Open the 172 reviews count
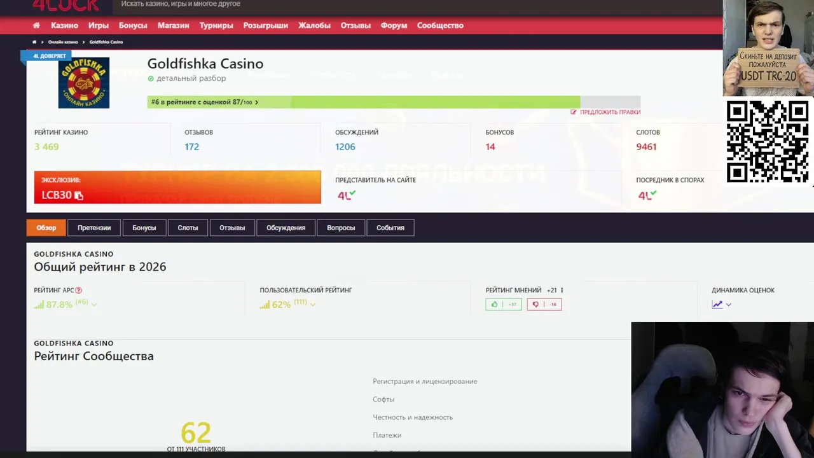814x458 pixels. click(192, 147)
